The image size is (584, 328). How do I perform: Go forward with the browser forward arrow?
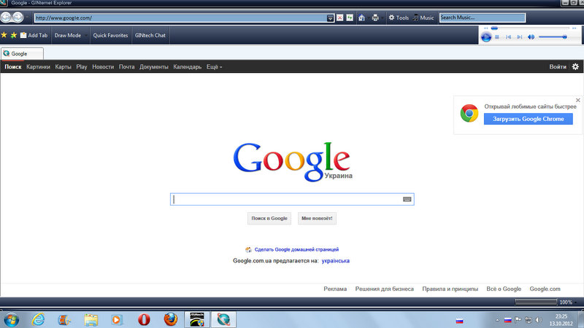pyautogui.click(x=18, y=17)
